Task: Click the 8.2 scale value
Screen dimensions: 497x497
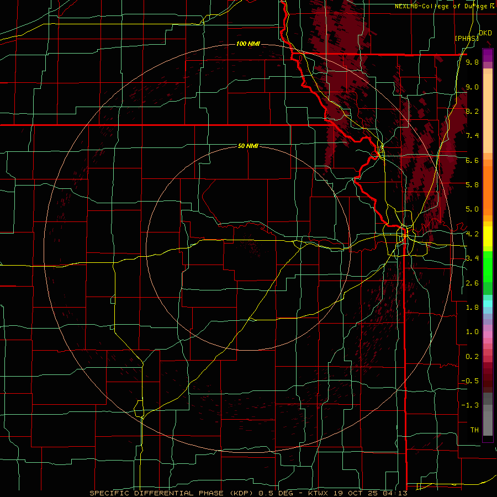Action: click(x=472, y=111)
